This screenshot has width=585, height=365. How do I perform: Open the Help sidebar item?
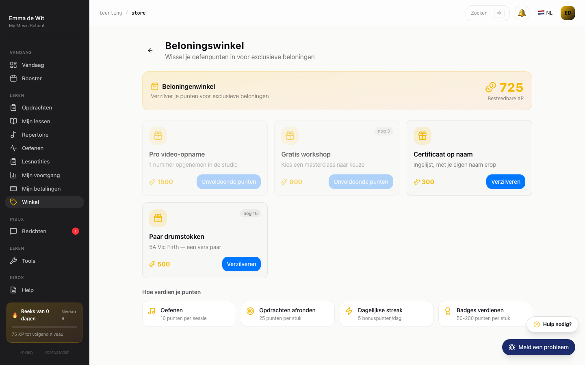[x=44, y=290]
